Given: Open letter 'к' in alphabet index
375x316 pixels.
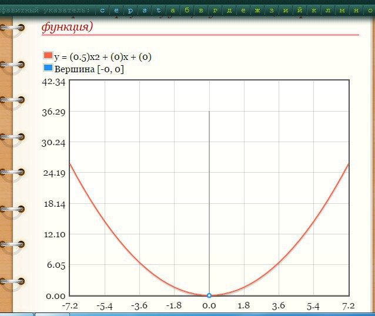Looking at the screenshot, I should pyautogui.click(x=314, y=11).
